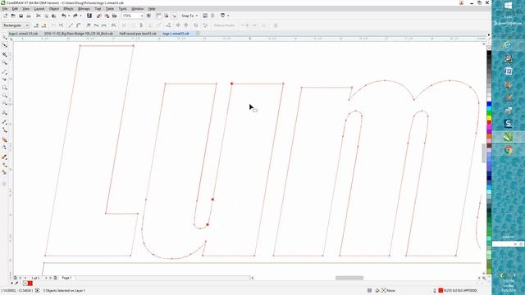
Task: Click the Add Nodes icon
Action: click(x=36, y=25)
